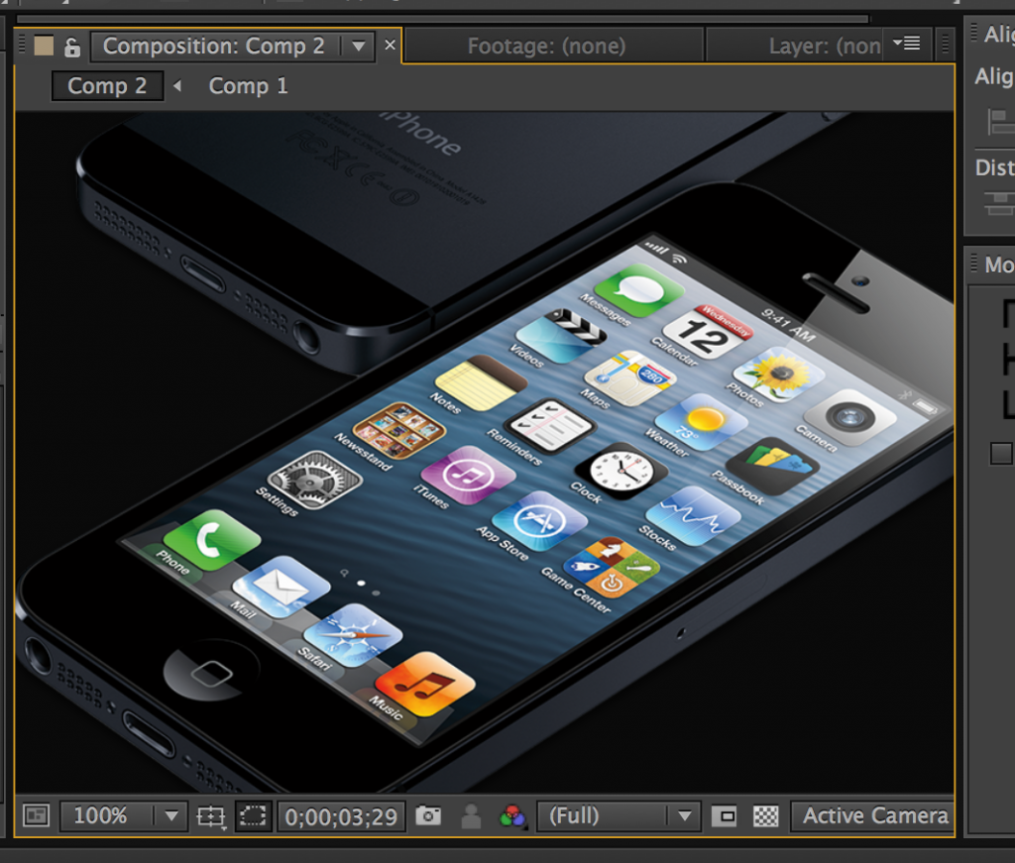Image resolution: width=1015 pixels, height=863 pixels.
Task: Open the Active Camera view selector
Action: click(874, 816)
